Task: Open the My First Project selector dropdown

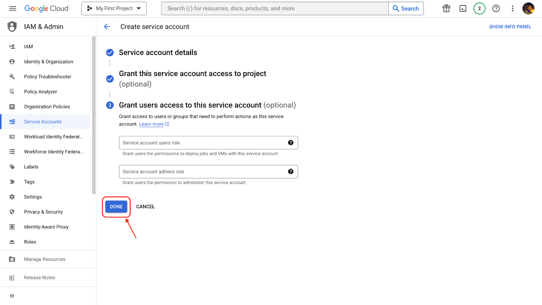Action: click(114, 8)
